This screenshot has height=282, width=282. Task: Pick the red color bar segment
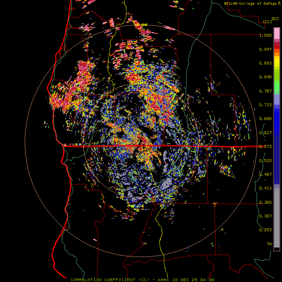[x=277, y=47]
